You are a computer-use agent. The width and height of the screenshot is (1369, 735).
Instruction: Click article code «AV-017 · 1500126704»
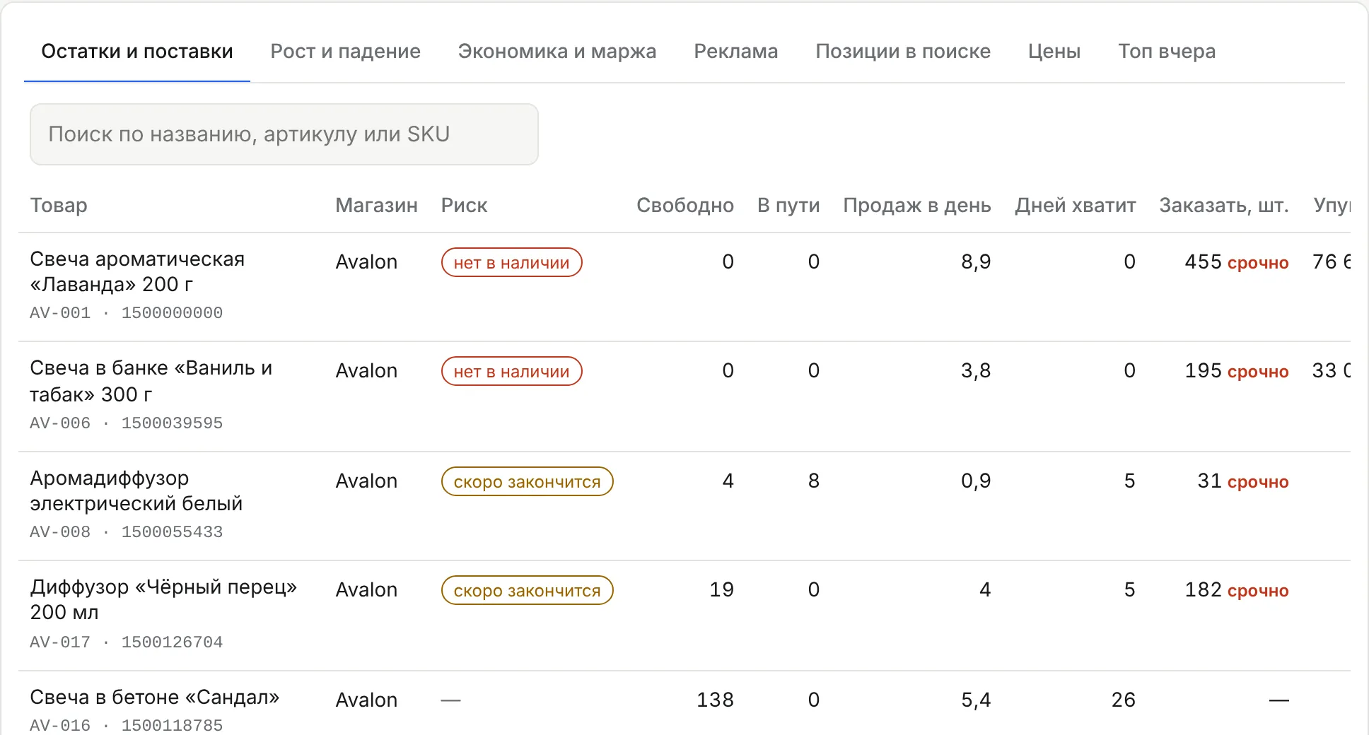(126, 642)
